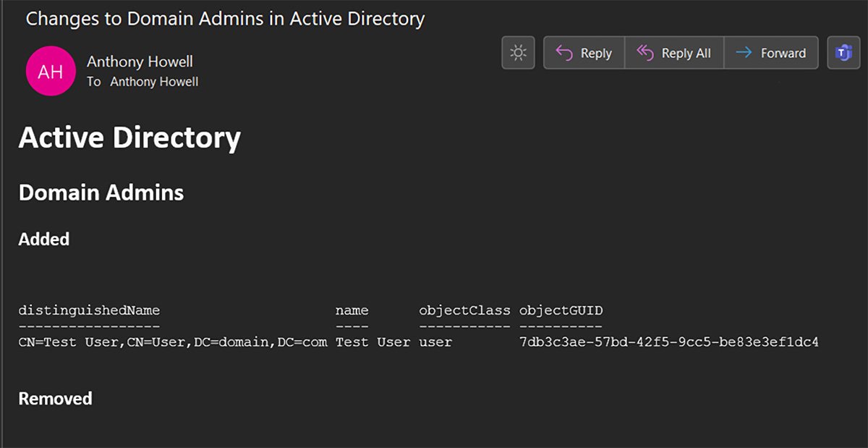This screenshot has height=448, width=868.
Task: Open Anthony Howell's AH avatar circle
Action: coord(51,71)
